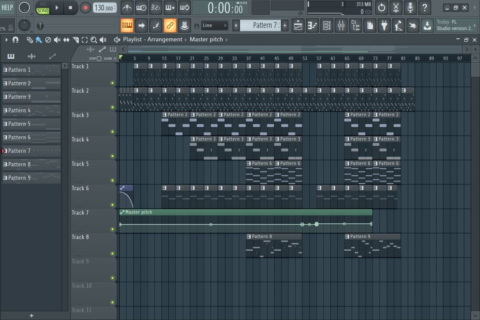Mute Track 3 with its green light

[x=112, y=131]
